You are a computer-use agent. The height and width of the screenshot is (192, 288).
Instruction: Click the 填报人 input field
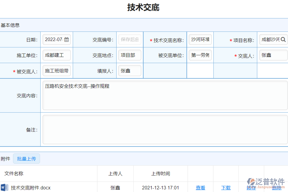[130, 70]
